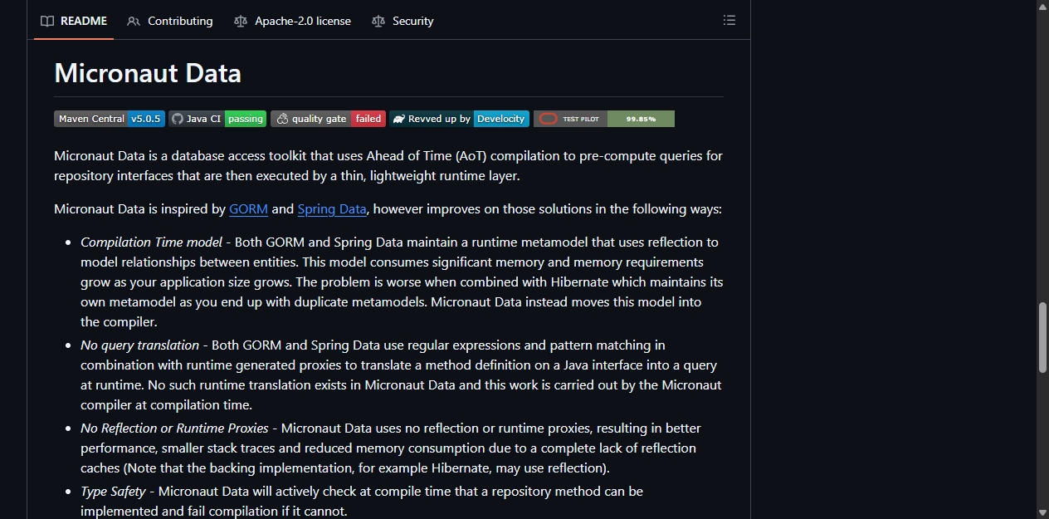Click the Security scales icon
Screen dimensions: 1049x519
378,21
